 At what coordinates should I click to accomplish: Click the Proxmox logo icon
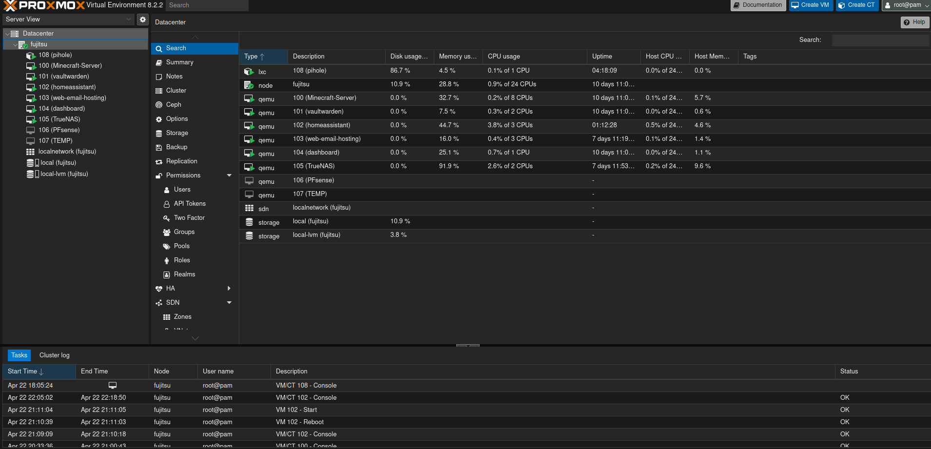coord(10,5)
